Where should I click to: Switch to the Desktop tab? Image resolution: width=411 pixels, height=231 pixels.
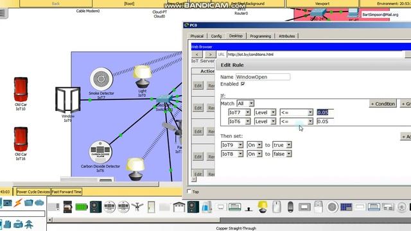236,36
